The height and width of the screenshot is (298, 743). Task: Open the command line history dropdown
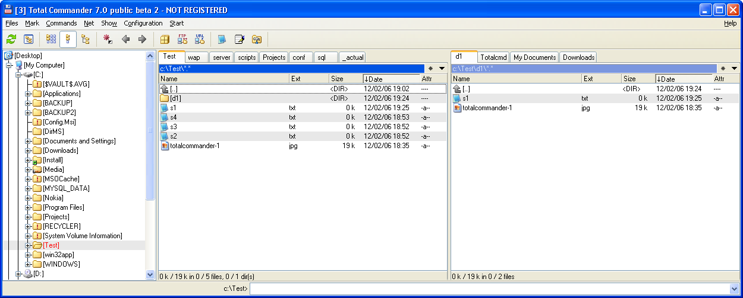(x=733, y=289)
